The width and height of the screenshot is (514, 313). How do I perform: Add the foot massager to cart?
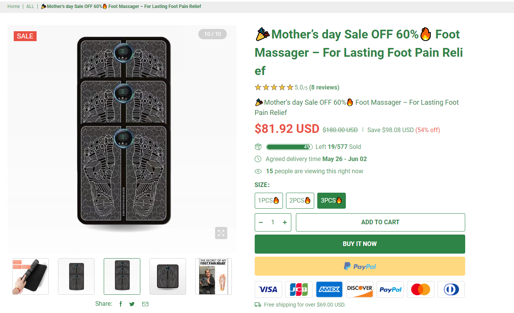(x=380, y=222)
